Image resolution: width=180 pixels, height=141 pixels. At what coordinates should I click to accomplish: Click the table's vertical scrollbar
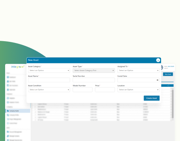click(173, 104)
